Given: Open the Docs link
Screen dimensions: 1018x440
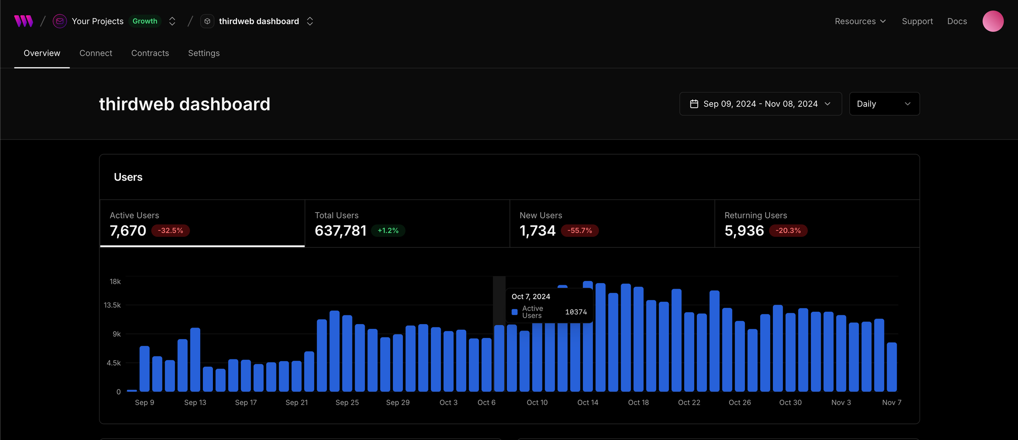Looking at the screenshot, I should coord(957,21).
